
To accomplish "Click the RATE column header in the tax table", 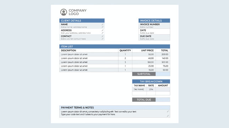I will tap(151, 85).
